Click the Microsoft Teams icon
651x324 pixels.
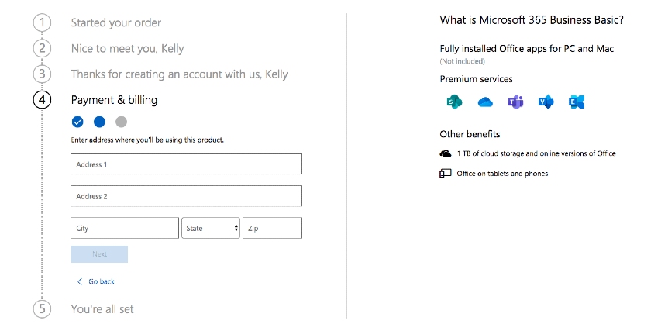[515, 102]
